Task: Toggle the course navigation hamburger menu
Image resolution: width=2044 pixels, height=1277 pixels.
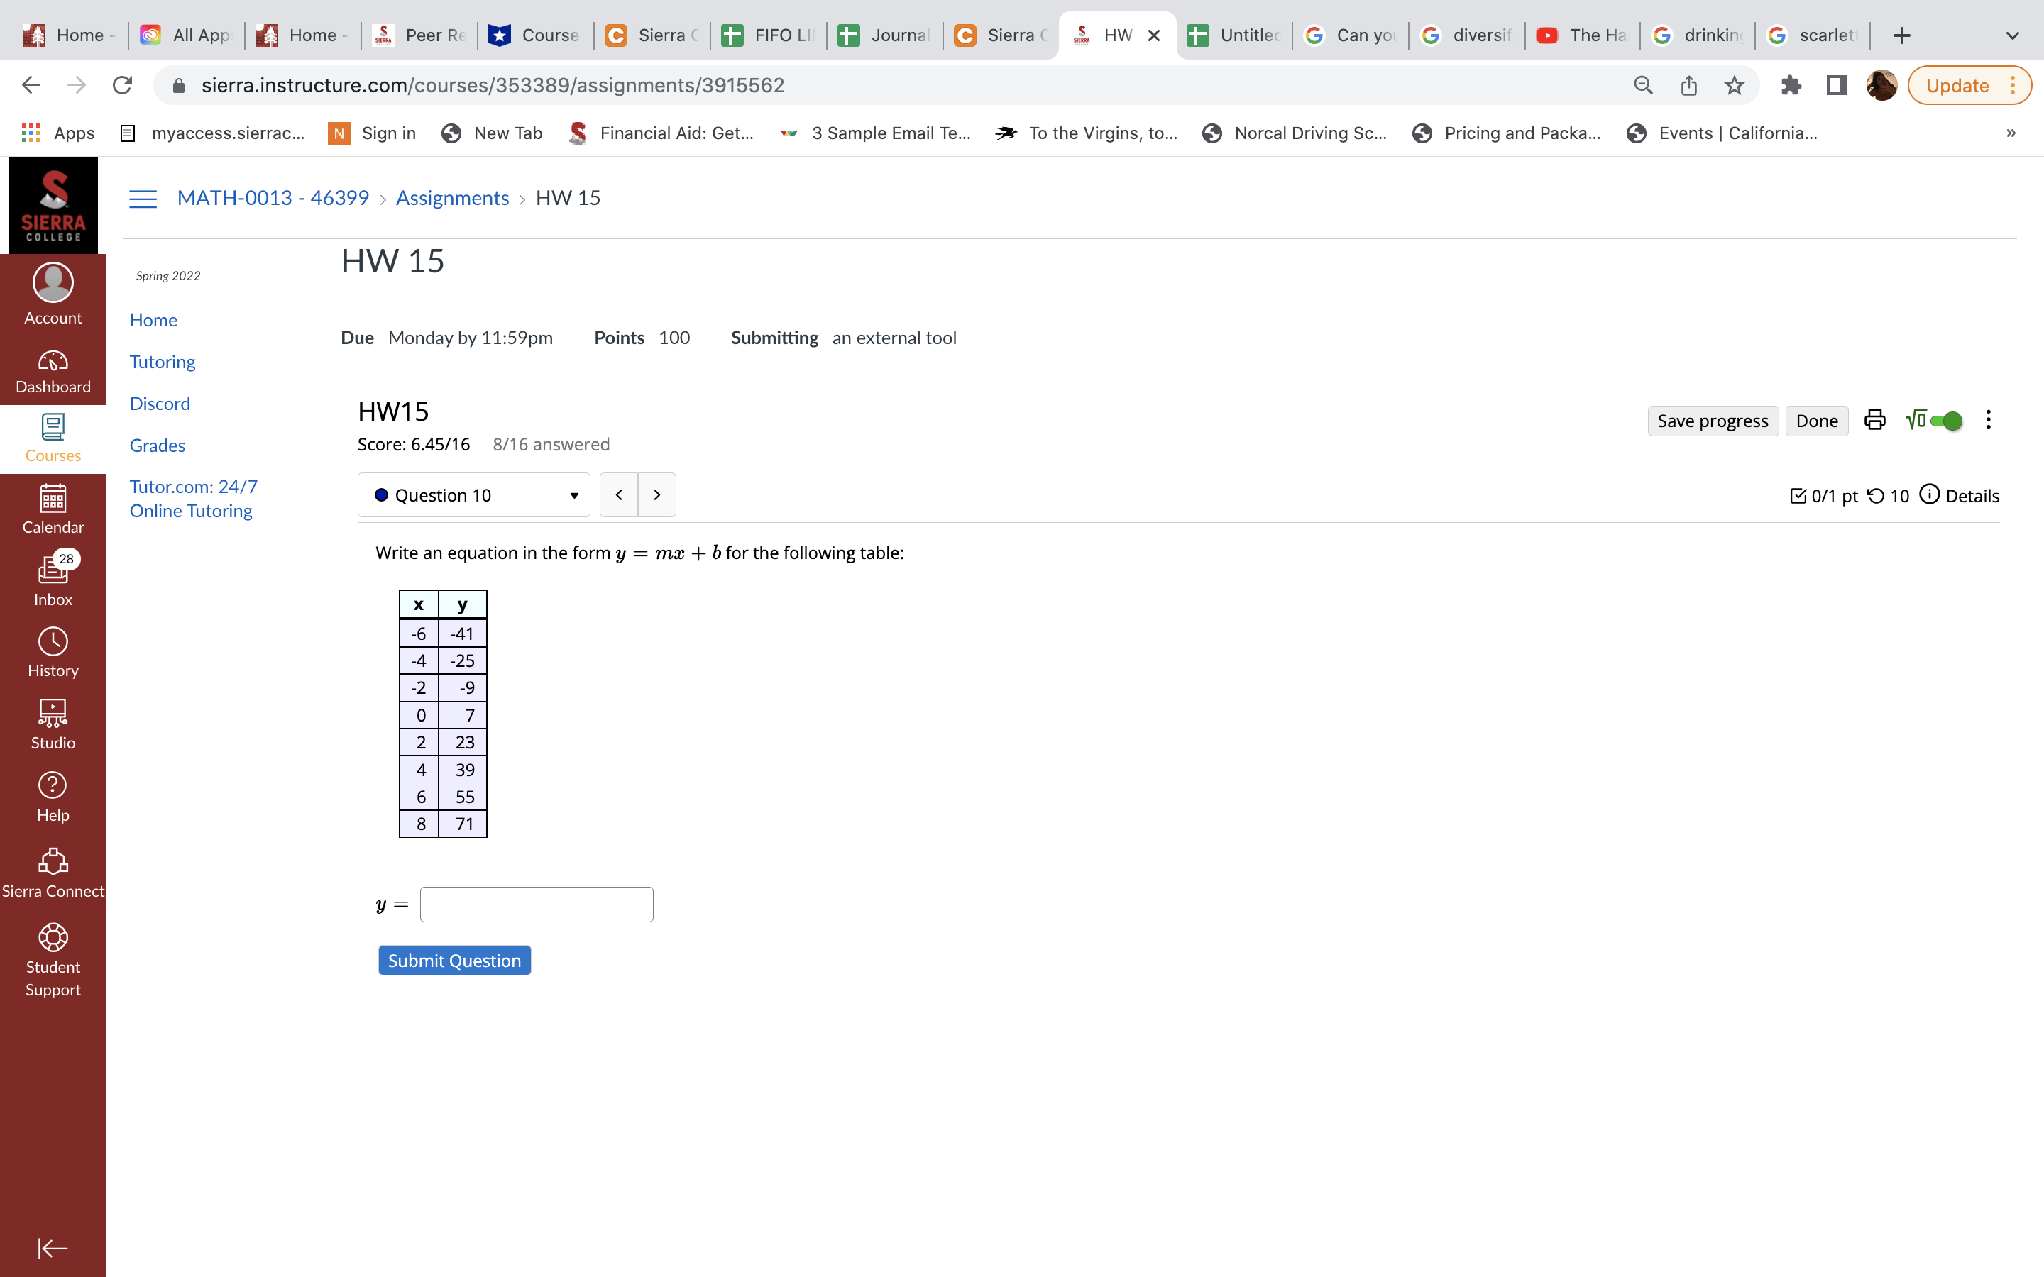Action: click(x=143, y=199)
